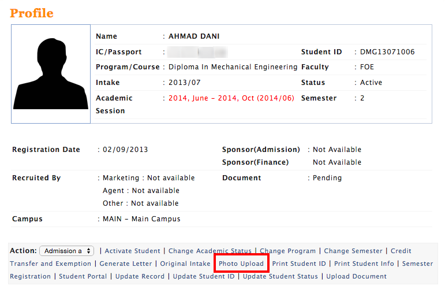
Task: Click the Document status Pending
Action: pyautogui.click(x=327, y=178)
